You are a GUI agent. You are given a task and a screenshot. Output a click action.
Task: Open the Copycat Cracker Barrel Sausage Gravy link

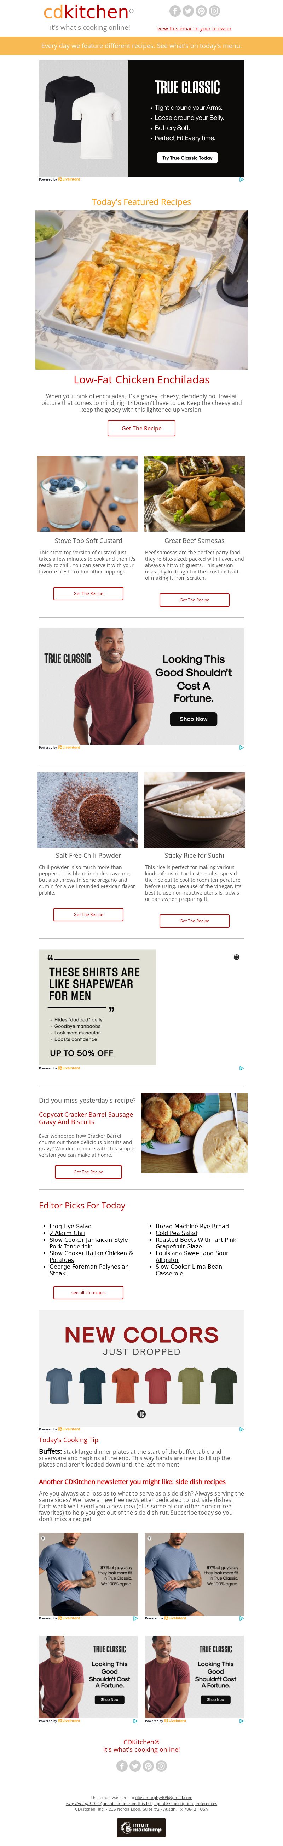pyautogui.click(x=86, y=1118)
